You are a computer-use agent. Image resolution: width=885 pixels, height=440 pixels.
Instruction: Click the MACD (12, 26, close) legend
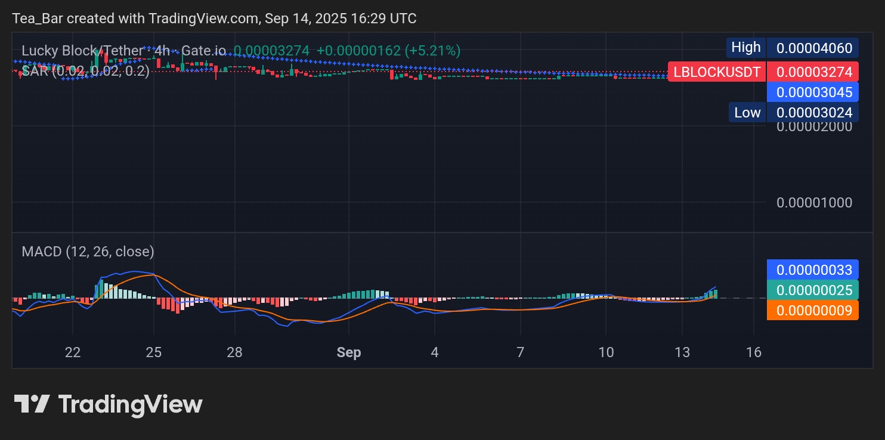tap(88, 252)
